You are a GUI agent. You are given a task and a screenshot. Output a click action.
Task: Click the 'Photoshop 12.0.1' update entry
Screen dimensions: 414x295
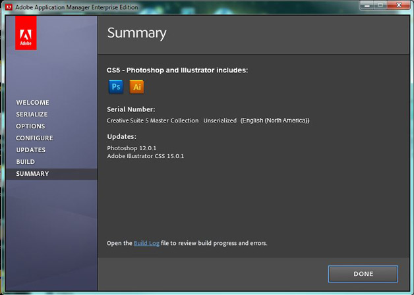coord(131,148)
